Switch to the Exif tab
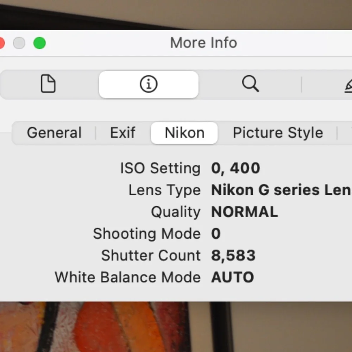352x352 pixels. [x=123, y=133]
